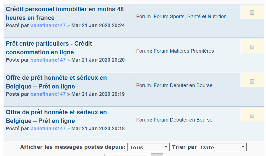Image resolution: width=266 pixels, height=156 pixels.
Task: Open the "Trier par" Date dropdown
Action: (222, 147)
